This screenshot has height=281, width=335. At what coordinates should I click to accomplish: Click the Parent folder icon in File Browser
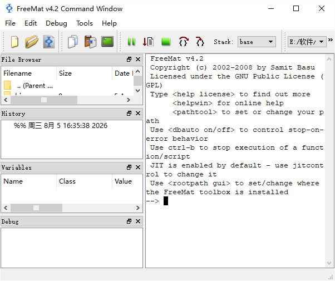(7, 85)
